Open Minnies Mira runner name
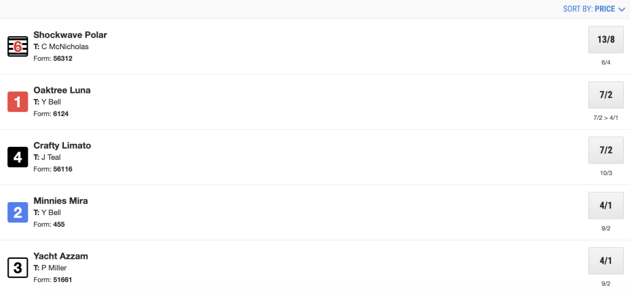 coord(60,201)
